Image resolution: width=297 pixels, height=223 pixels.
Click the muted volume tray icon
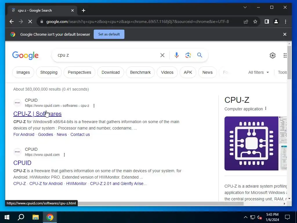(260, 217)
